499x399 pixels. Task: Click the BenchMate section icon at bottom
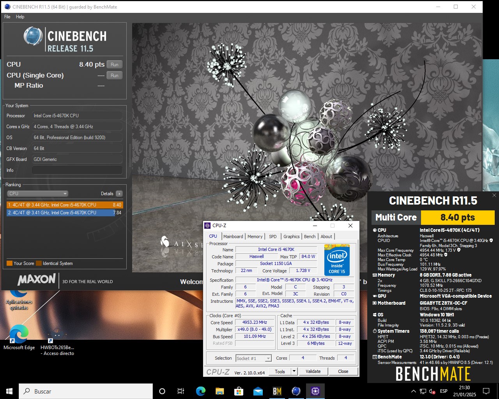(x=375, y=357)
